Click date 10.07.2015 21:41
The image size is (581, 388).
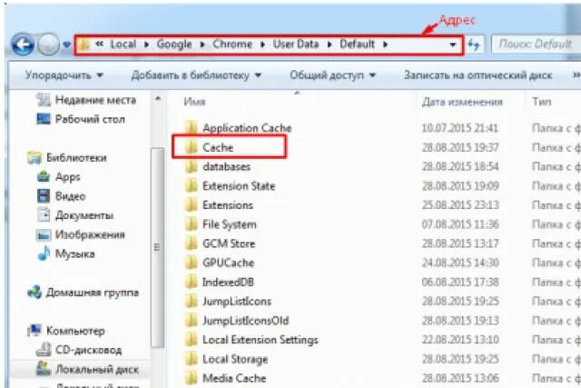pos(460,128)
